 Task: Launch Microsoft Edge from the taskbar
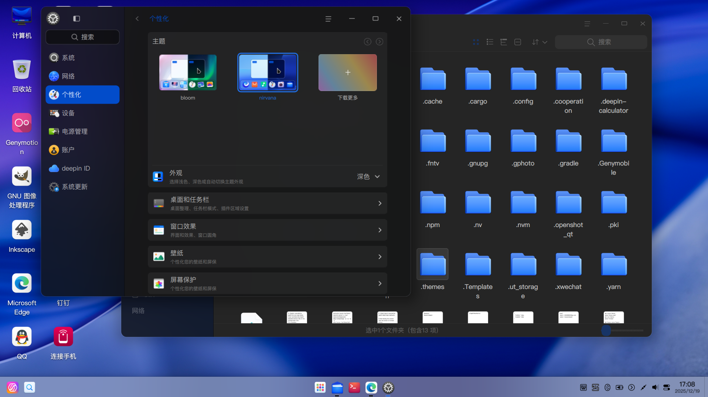tap(371, 387)
